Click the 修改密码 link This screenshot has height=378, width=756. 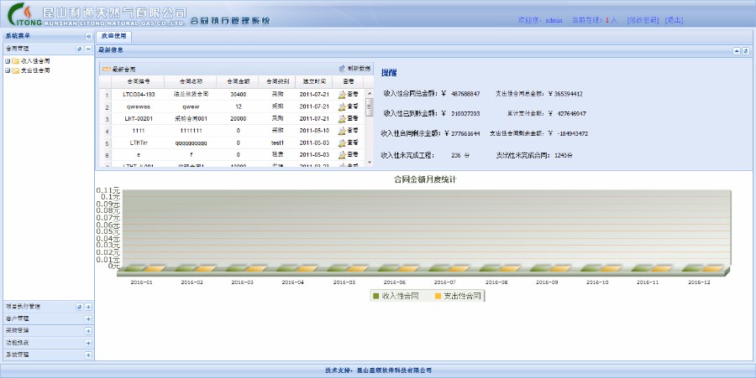point(642,19)
